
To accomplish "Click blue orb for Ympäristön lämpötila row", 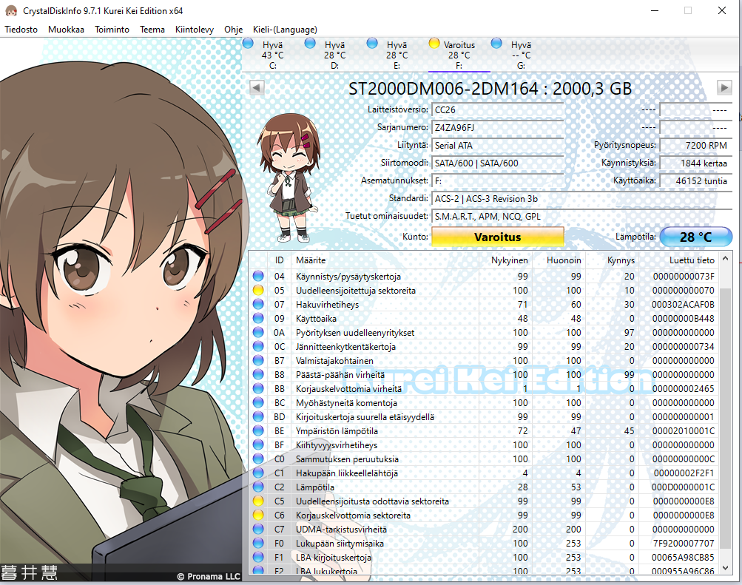I will point(258,431).
